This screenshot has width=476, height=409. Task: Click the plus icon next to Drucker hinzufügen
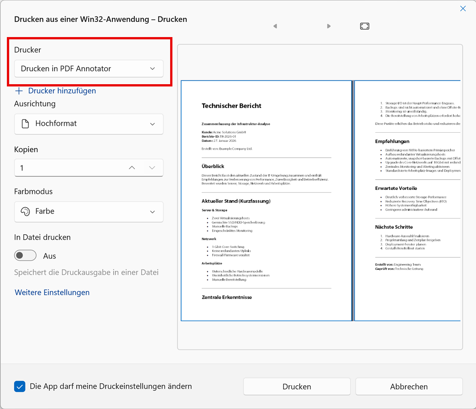click(19, 91)
